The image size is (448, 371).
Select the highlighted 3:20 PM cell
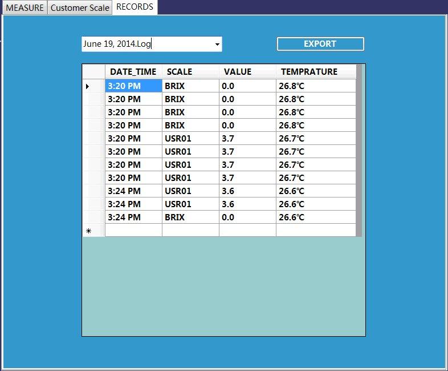coord(133,86)
